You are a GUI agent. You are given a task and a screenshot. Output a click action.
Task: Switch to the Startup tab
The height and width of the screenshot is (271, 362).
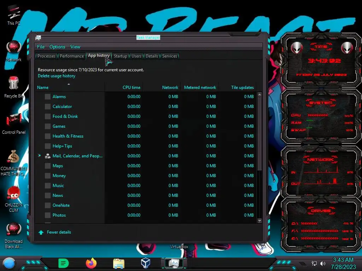coord(120,56)
